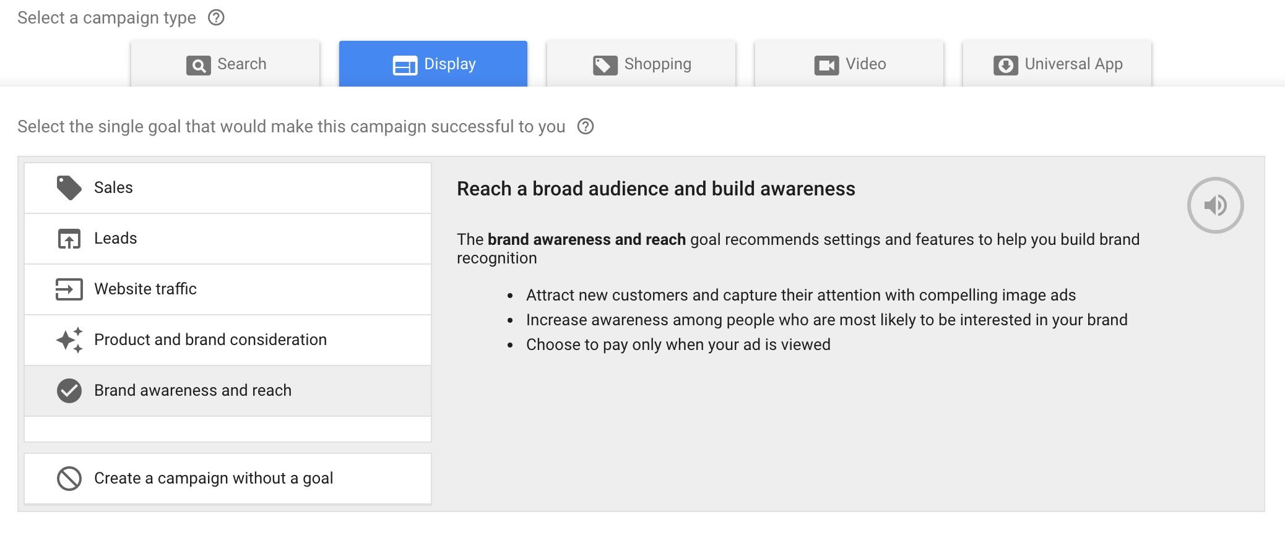1285x533 pixels.
Task: Choose the Sales goal
Action: (x=228, y=188)
